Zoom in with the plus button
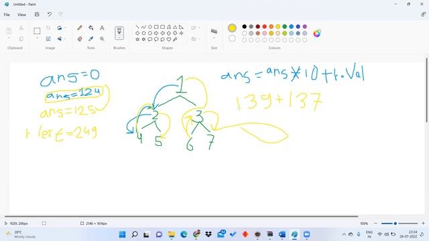429x241 pixels. click(x=423, y=223)
